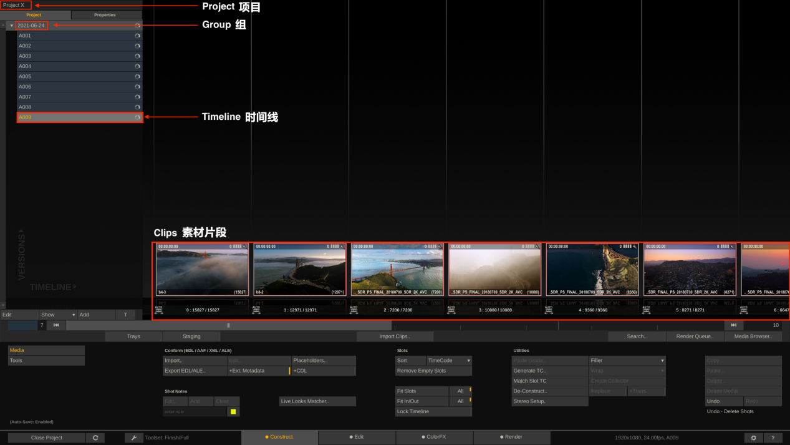Open the Trays panel button
The height and width of the screenshot is (445, 790).
[x=133, y=336]
